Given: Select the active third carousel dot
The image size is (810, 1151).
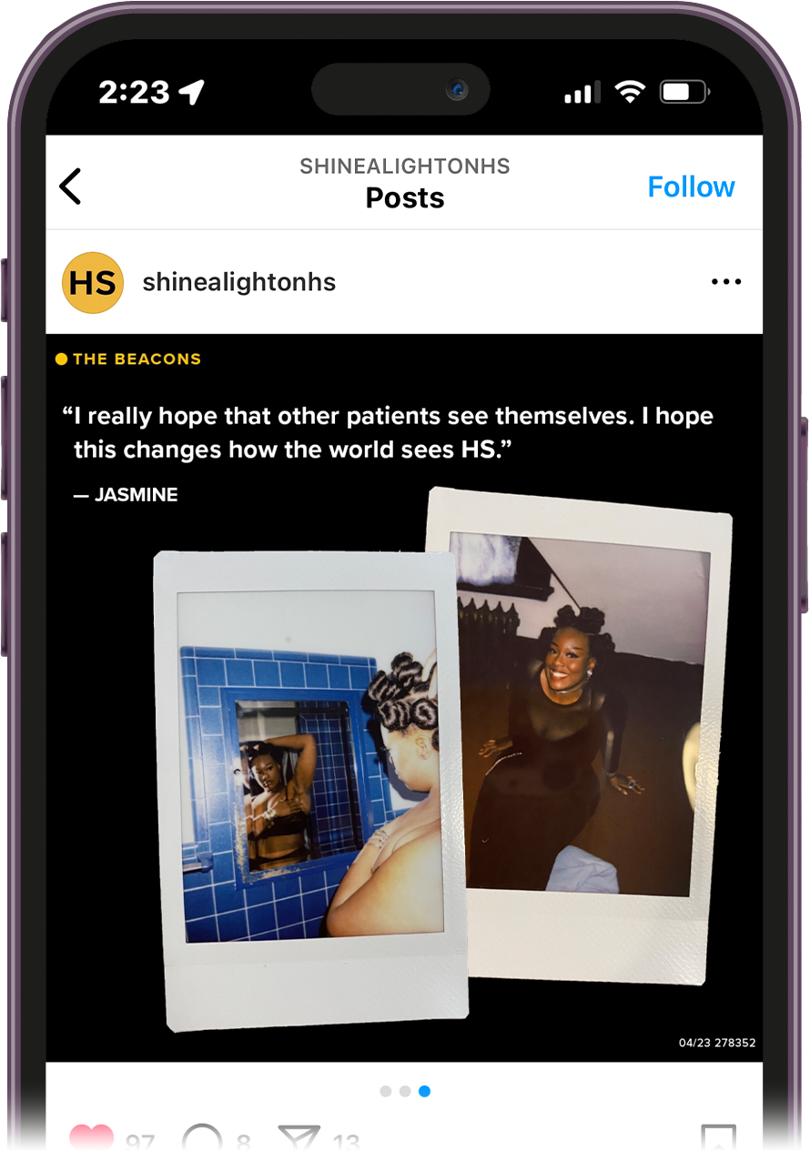Looking at the screenshot, I should click(x=424, y=1091).
